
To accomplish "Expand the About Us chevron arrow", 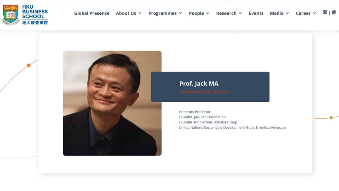I will click(x=140, y=13).
